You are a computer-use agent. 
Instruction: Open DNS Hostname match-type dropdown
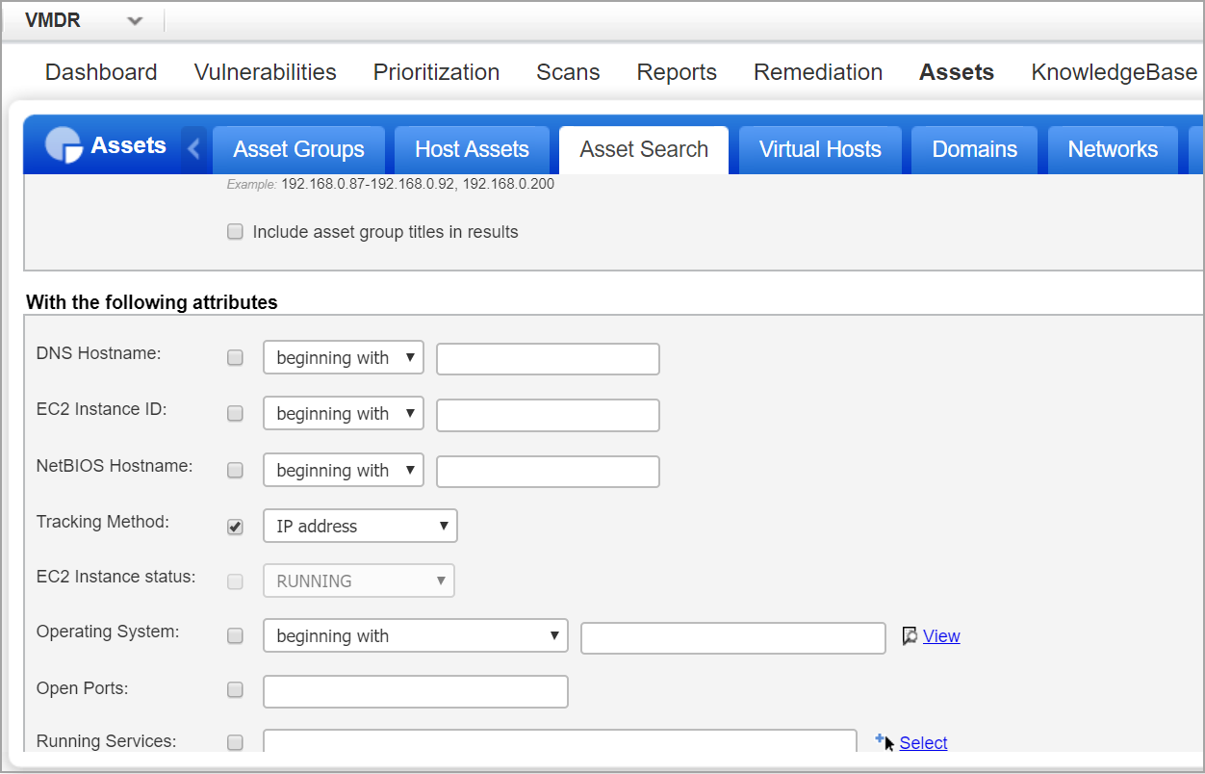coord(344,358)
